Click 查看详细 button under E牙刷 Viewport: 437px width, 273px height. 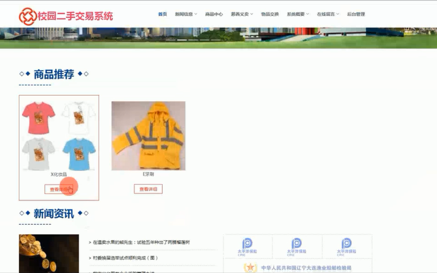pyautogui.click(x=148, y=189)
